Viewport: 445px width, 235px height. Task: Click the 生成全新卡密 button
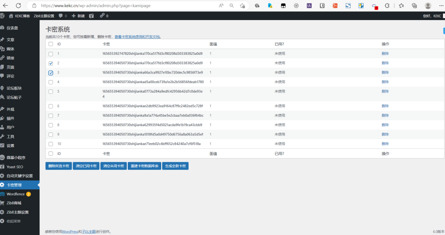coord(175,166)
